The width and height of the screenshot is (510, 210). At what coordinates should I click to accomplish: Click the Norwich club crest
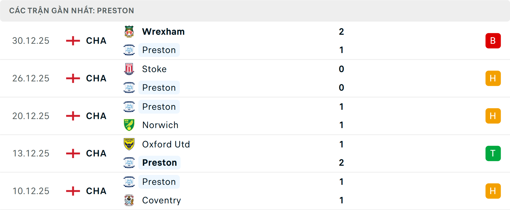click(129, 125)
